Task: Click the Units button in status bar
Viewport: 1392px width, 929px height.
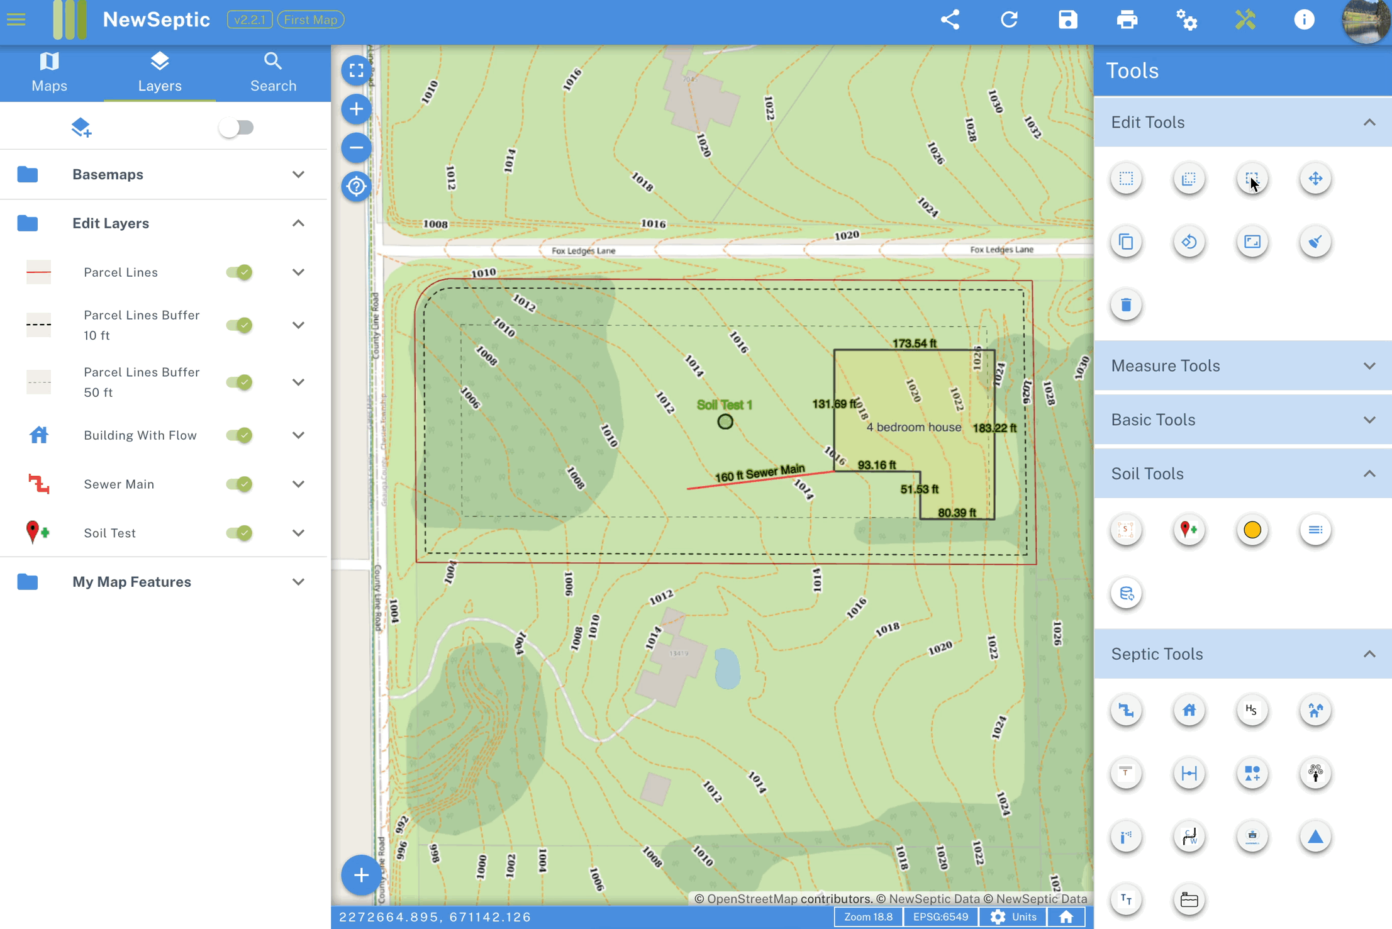Action: tap(1013, 917)
